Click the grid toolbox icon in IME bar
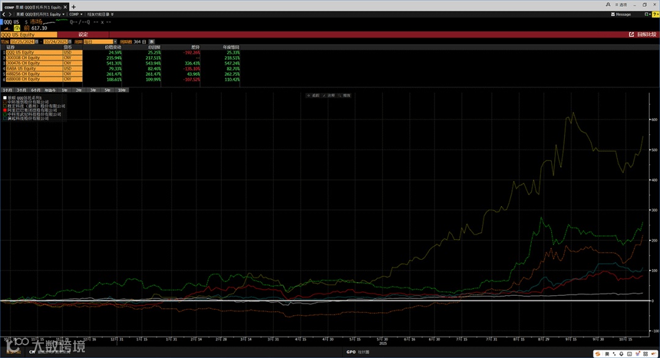 pos(646,354)
